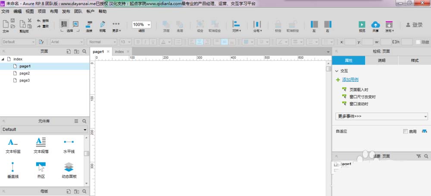This screenshot has height=196, width=431.
Task: Click the Redo arrow icon
Action: tap(39, 26)
